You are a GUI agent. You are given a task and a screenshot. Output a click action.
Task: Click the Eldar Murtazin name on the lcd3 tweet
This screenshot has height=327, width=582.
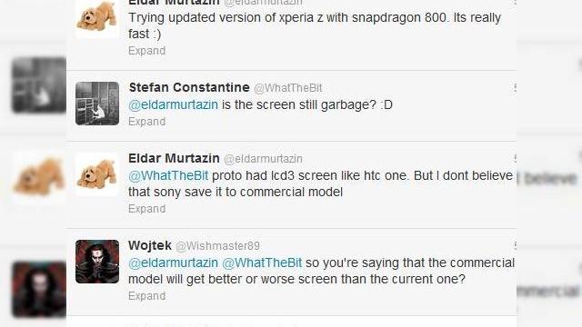(174, 158)
